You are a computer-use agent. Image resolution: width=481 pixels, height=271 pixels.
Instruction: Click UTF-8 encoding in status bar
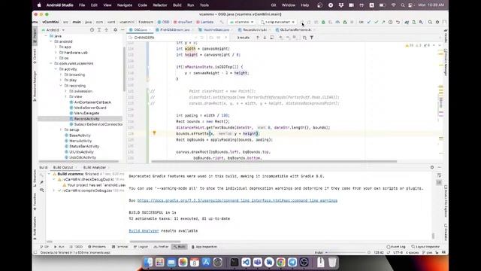[398, 253]
